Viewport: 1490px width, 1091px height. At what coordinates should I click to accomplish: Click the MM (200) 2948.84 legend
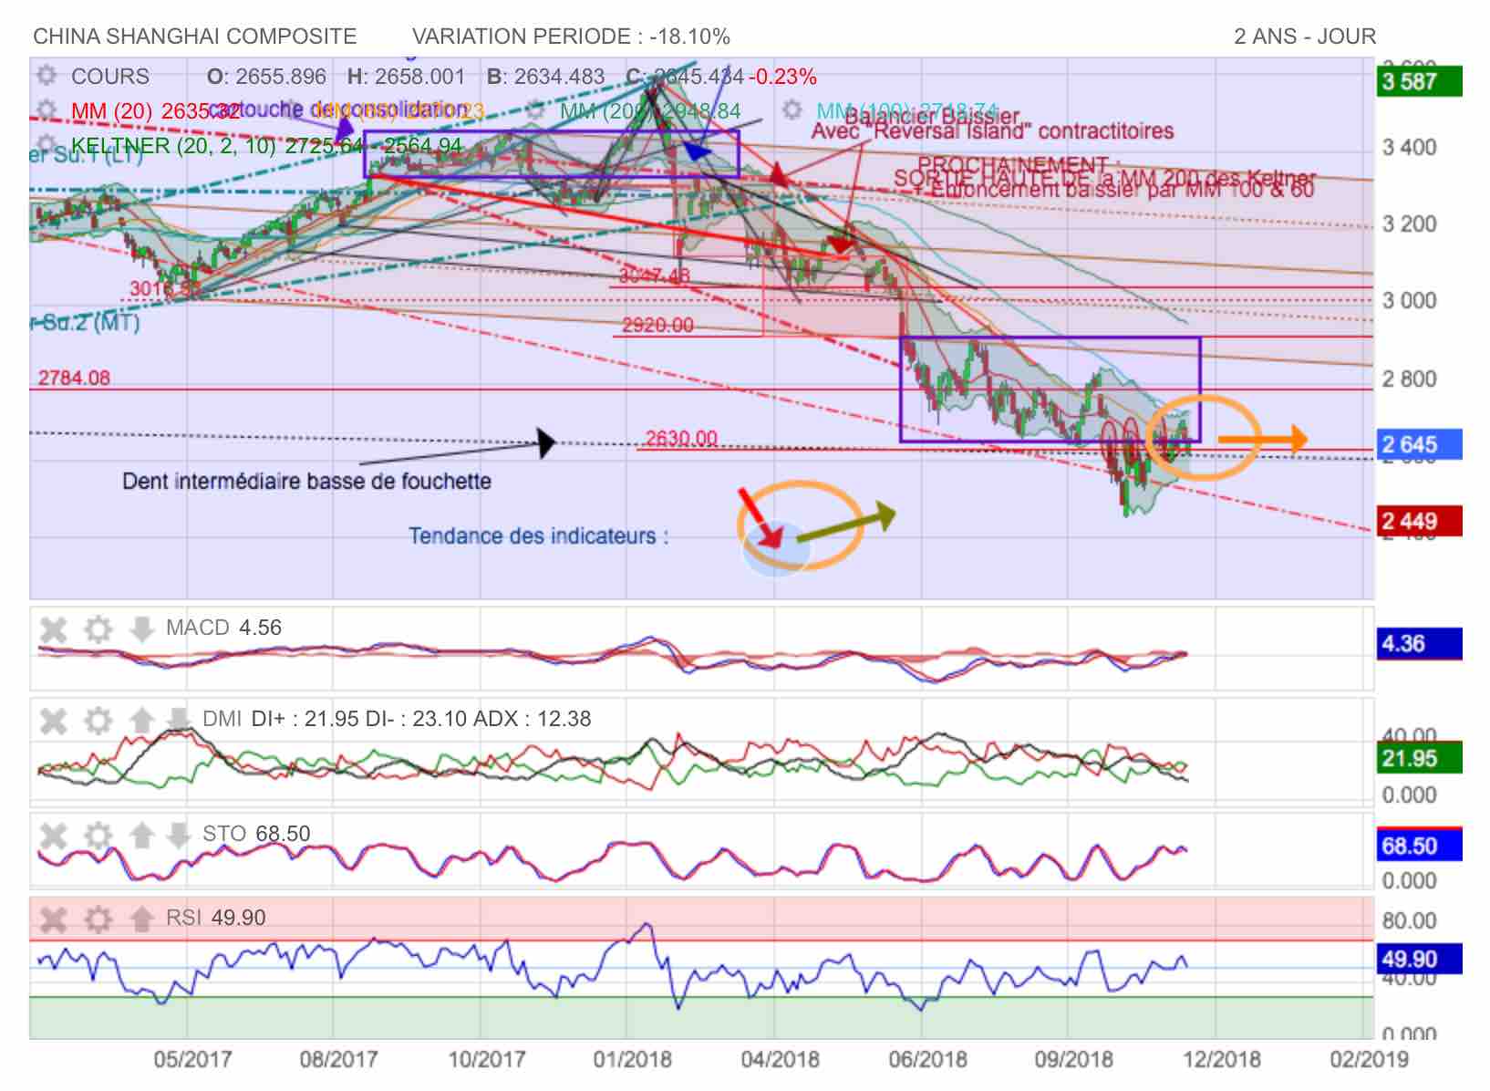[x=650, y=111]
